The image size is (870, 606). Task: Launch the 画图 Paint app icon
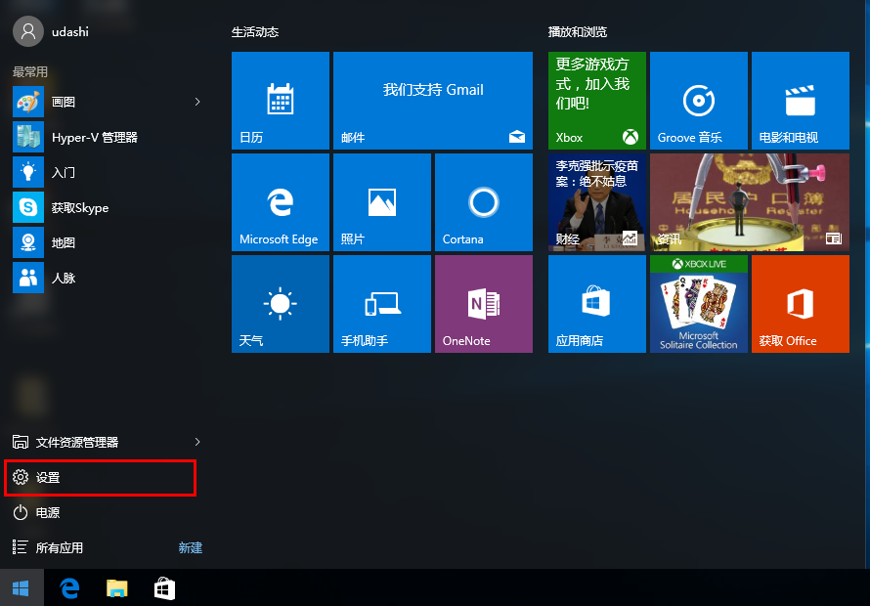(x=28, y=102)
